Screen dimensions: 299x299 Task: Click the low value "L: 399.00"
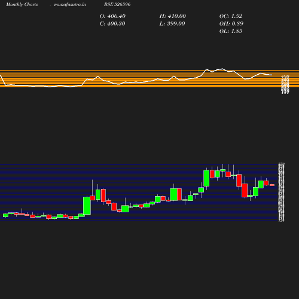172,24
